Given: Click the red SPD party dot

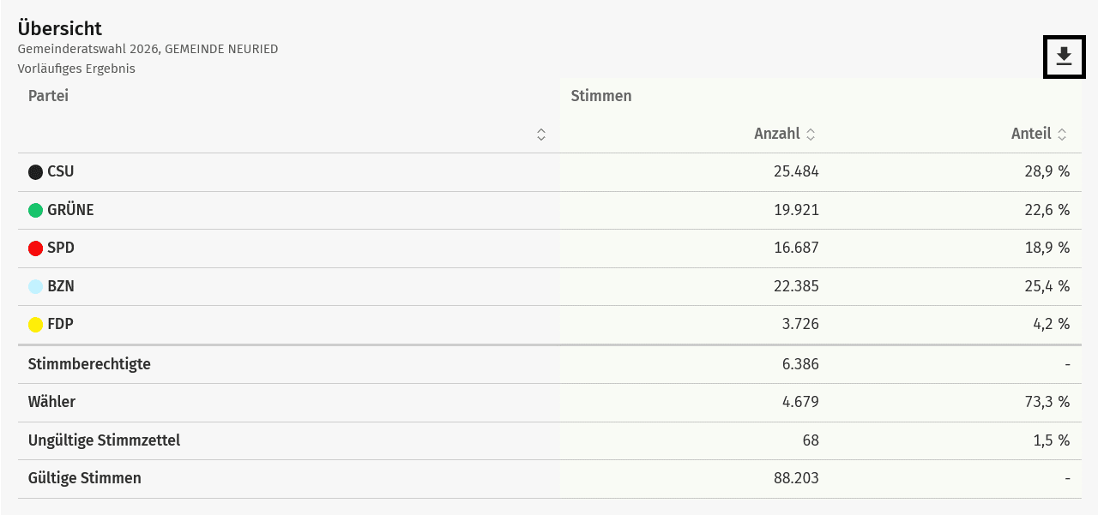Looking at the screenshot, I should click(x=35, y=249).
